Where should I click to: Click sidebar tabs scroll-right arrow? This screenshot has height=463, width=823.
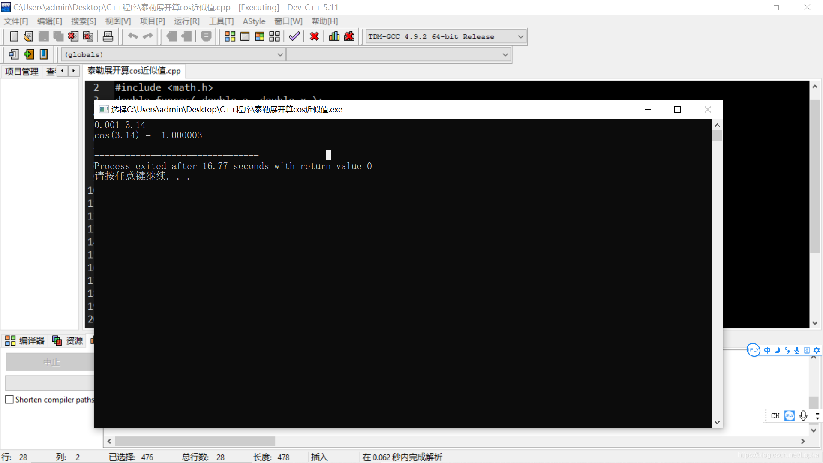[x=73, y=71]
